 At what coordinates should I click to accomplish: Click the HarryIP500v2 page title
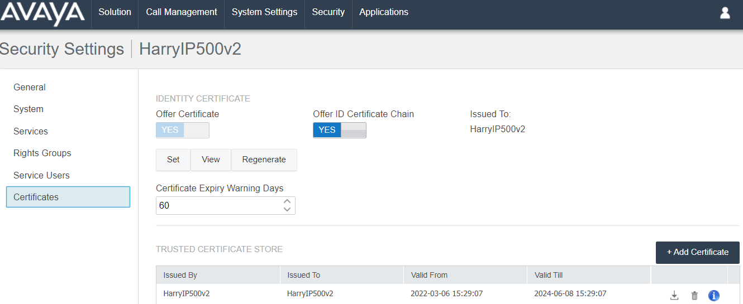190,49
